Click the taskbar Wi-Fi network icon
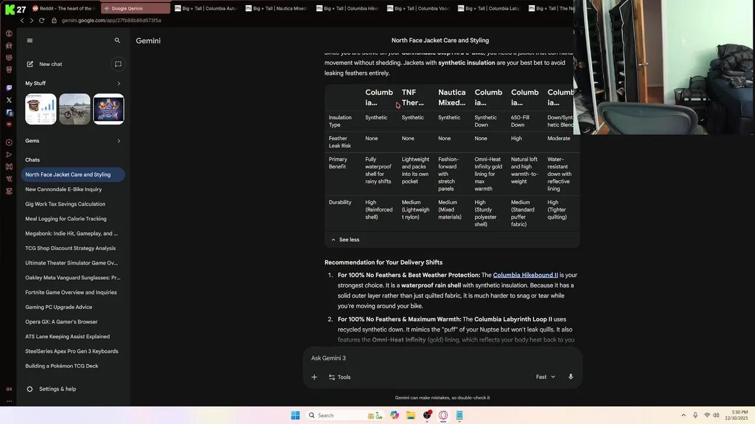The width and height of the screenshot is (755, 424). pyautogui.click(x=707, y=415)
